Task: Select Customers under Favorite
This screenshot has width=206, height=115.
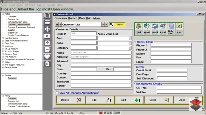Action: (12, 78)
